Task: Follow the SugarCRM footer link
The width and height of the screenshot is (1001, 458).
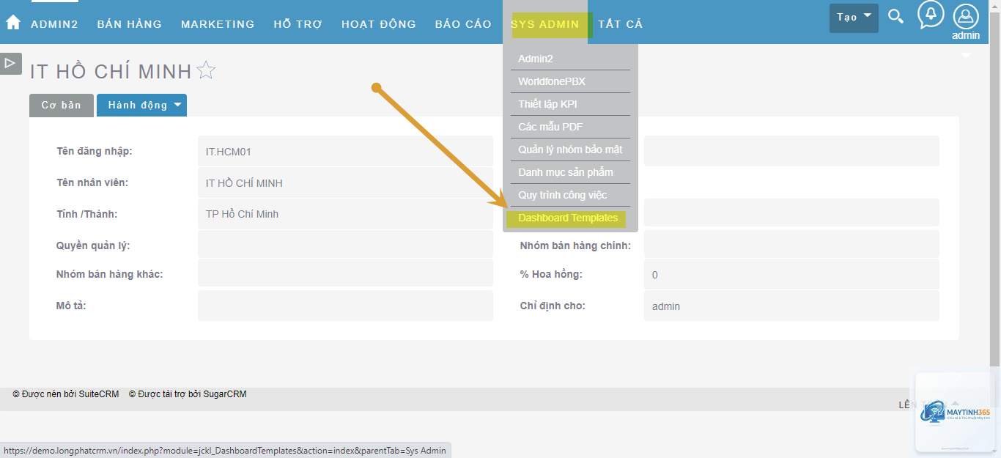Action: pyautogui.click(x=188, y=394)
